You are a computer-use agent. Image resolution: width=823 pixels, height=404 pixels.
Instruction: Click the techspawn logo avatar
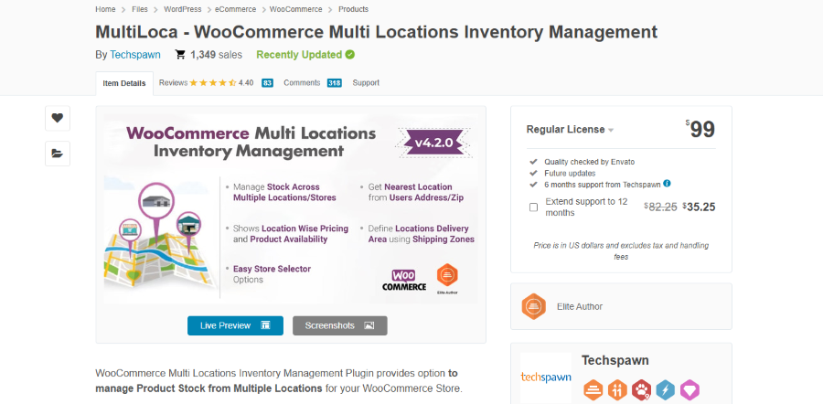546,377
